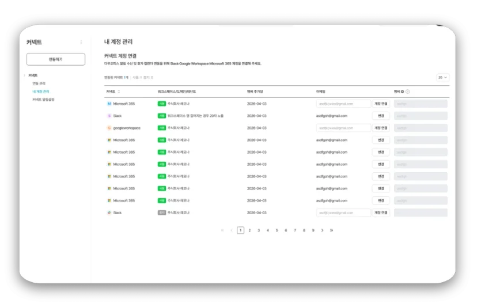Click 계정 연결 in the googleworkspace row
This screenshot has height=304, width=477.
pyautogui.click(x=381, y=128)
